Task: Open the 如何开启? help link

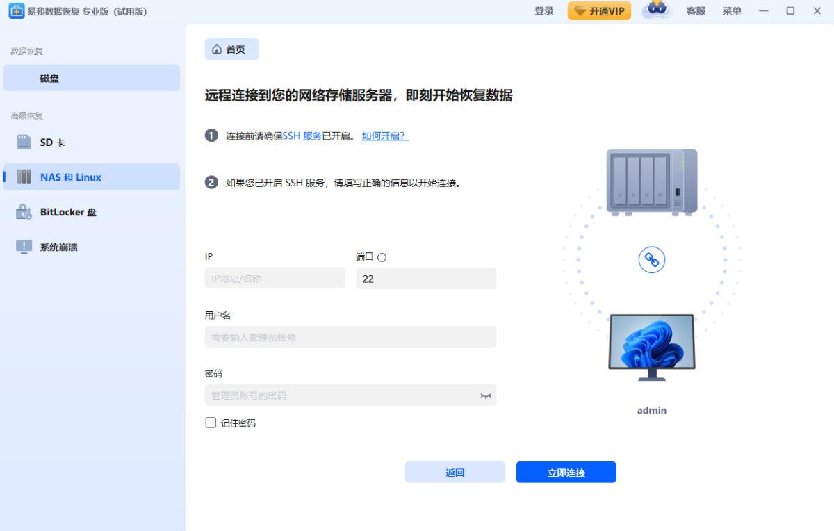Action: pos(385,136)
